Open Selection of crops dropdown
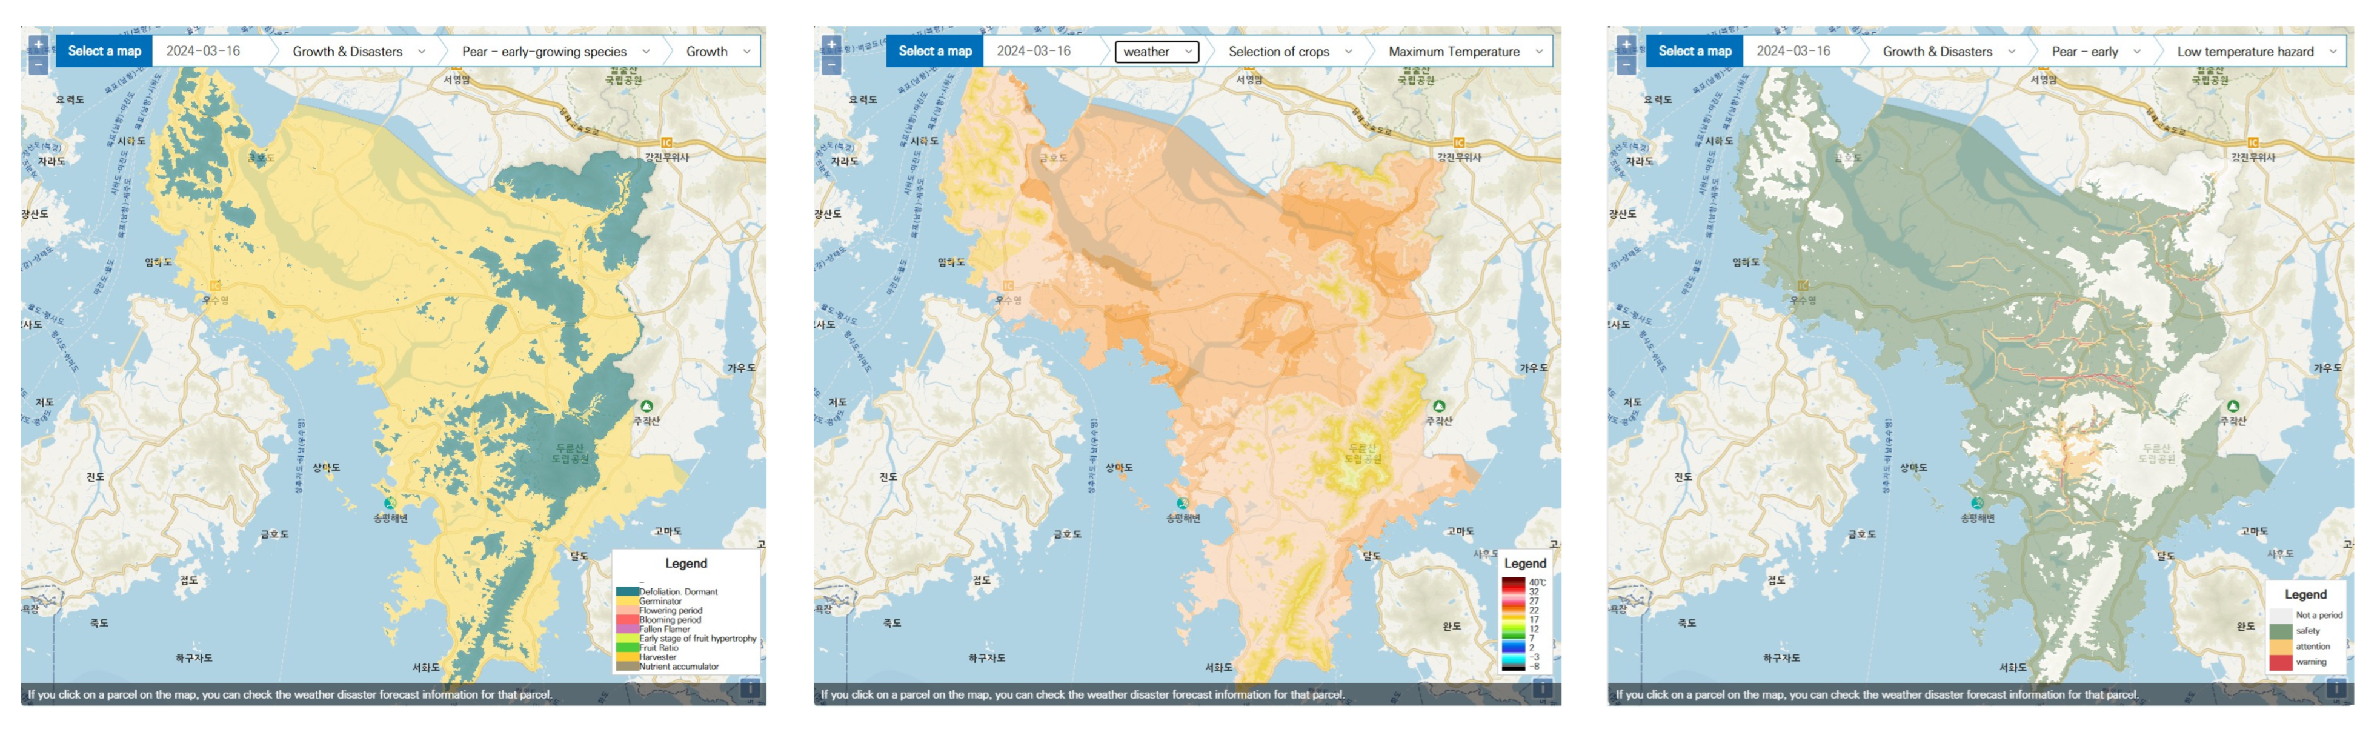Viewport: 2380px width, 735px height. coord(1289,52)
